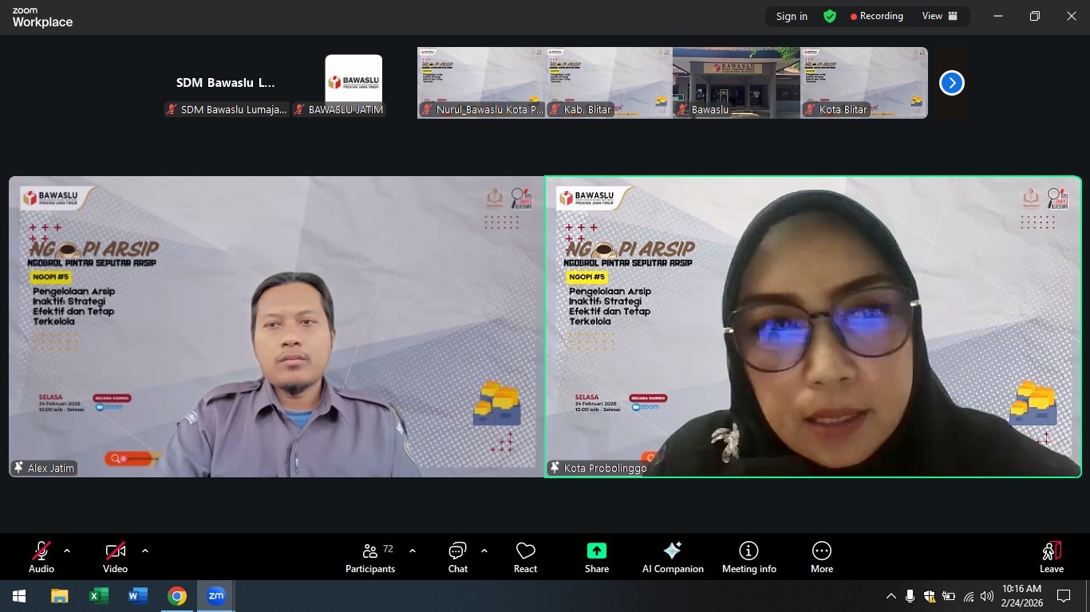Expand the Participants options chevron
The height and width of the screenshot is (612, 1090).
413,551
